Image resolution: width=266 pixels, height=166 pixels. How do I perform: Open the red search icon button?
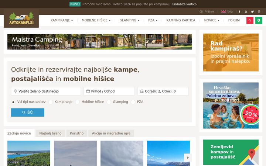pyautogui.click(x=250, y=21)
